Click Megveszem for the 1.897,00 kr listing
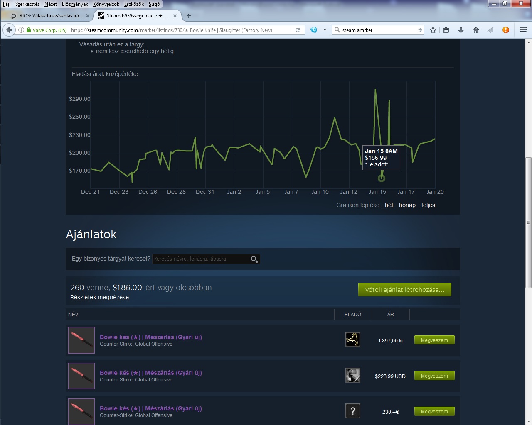Image resolution: width=532 pixels, height=425 pixels. (434, 340)
